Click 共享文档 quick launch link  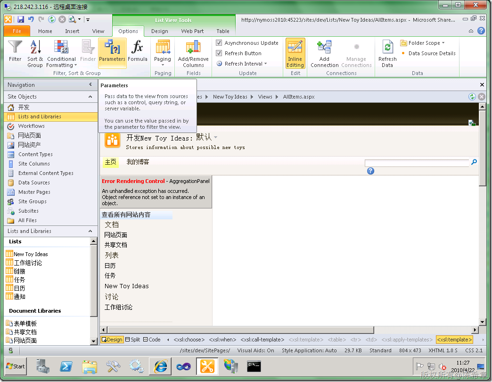tap(116, 245)
